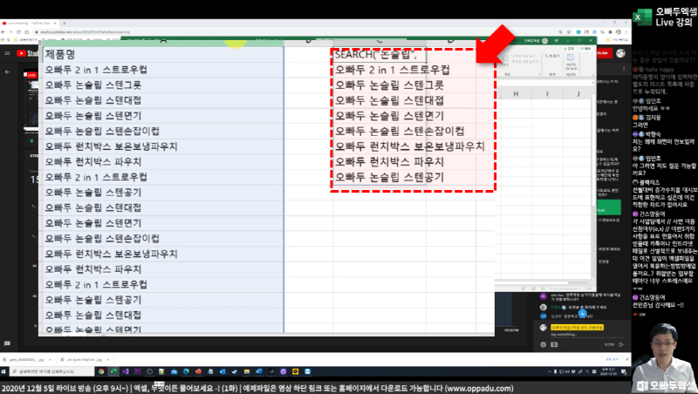Select 오빠두 논슬립 스텐그릇 in the 제품명 column
The image size is (698, 394).
pyautogui.click(x=163, y=85)
